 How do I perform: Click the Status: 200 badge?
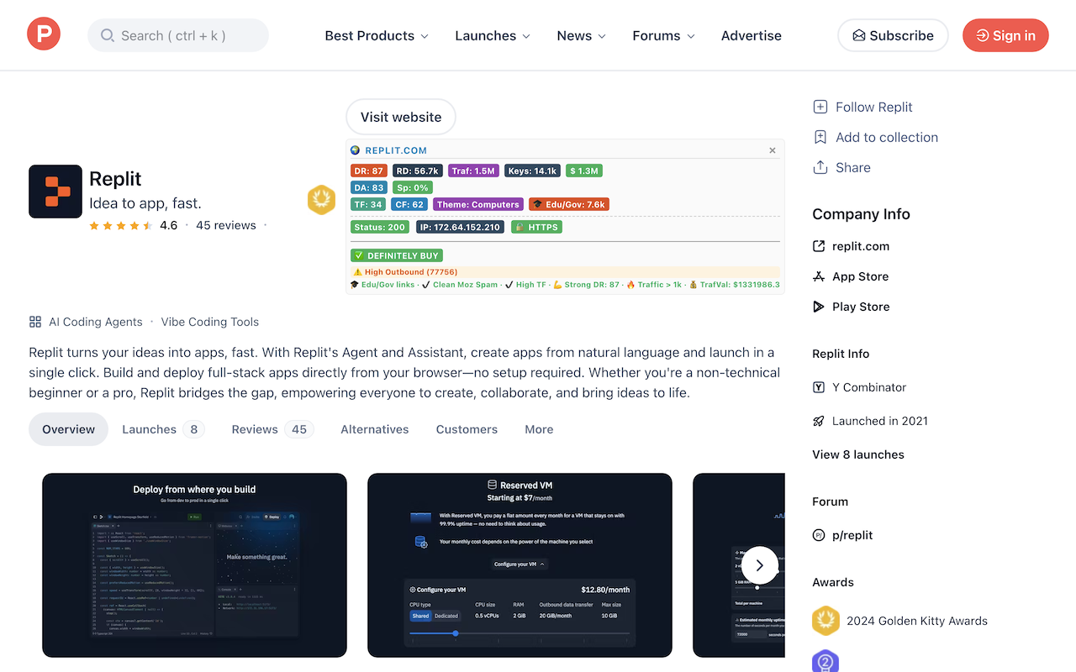pos(380,227)
